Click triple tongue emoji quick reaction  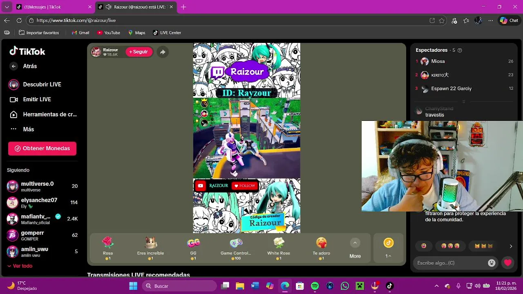pos(450,246)
